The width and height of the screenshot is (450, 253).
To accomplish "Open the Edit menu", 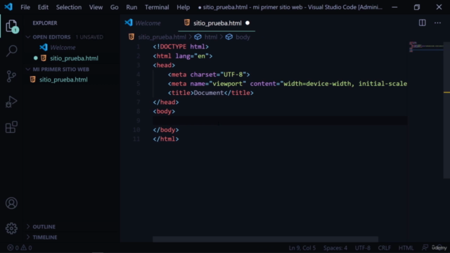I will point(43,7).
